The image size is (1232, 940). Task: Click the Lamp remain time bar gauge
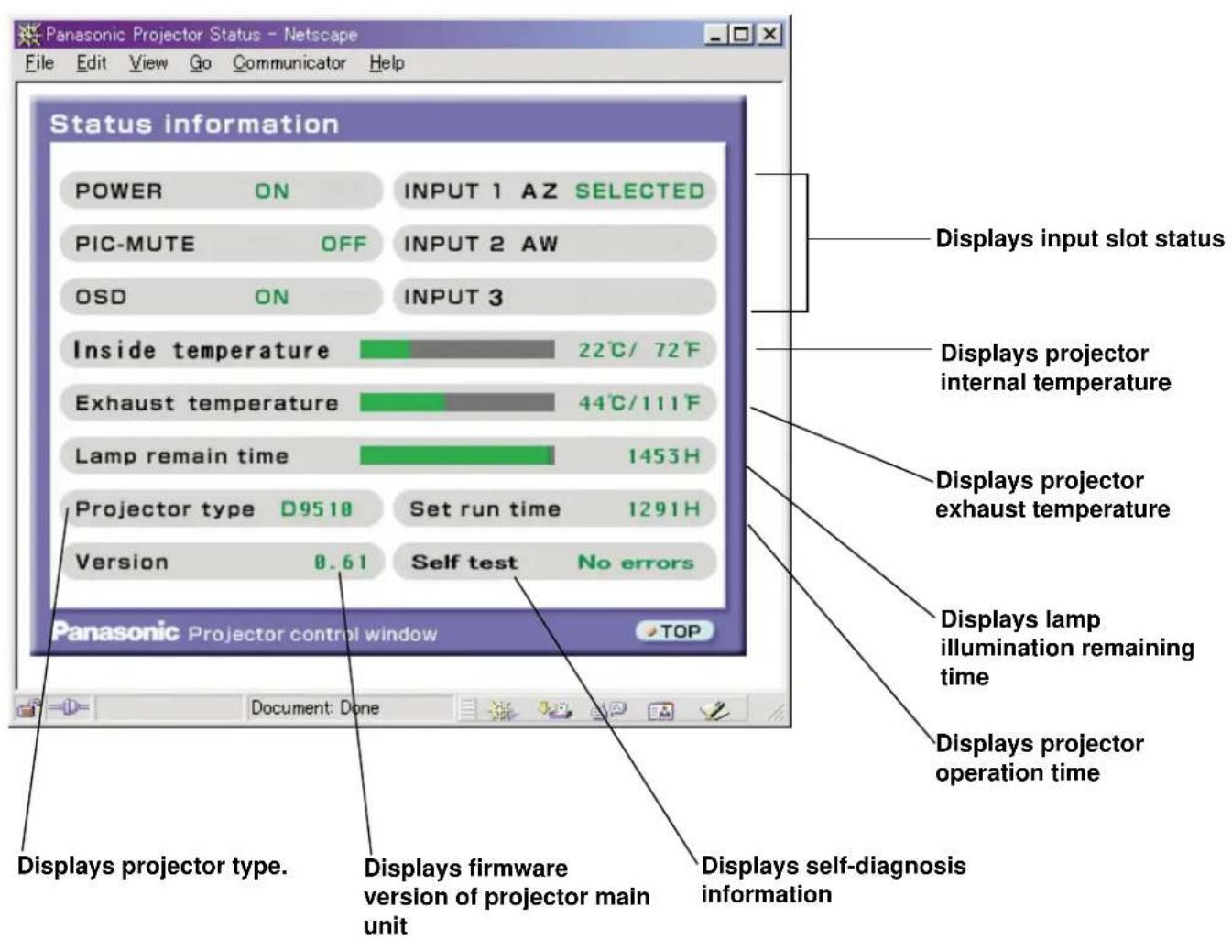pyautogui.click(x=457, y=455)
